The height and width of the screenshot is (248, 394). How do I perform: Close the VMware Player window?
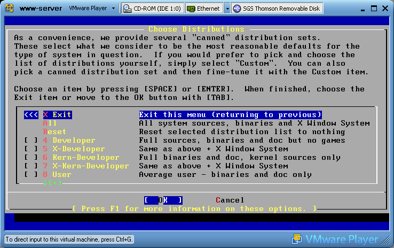[x=385, y=9]
